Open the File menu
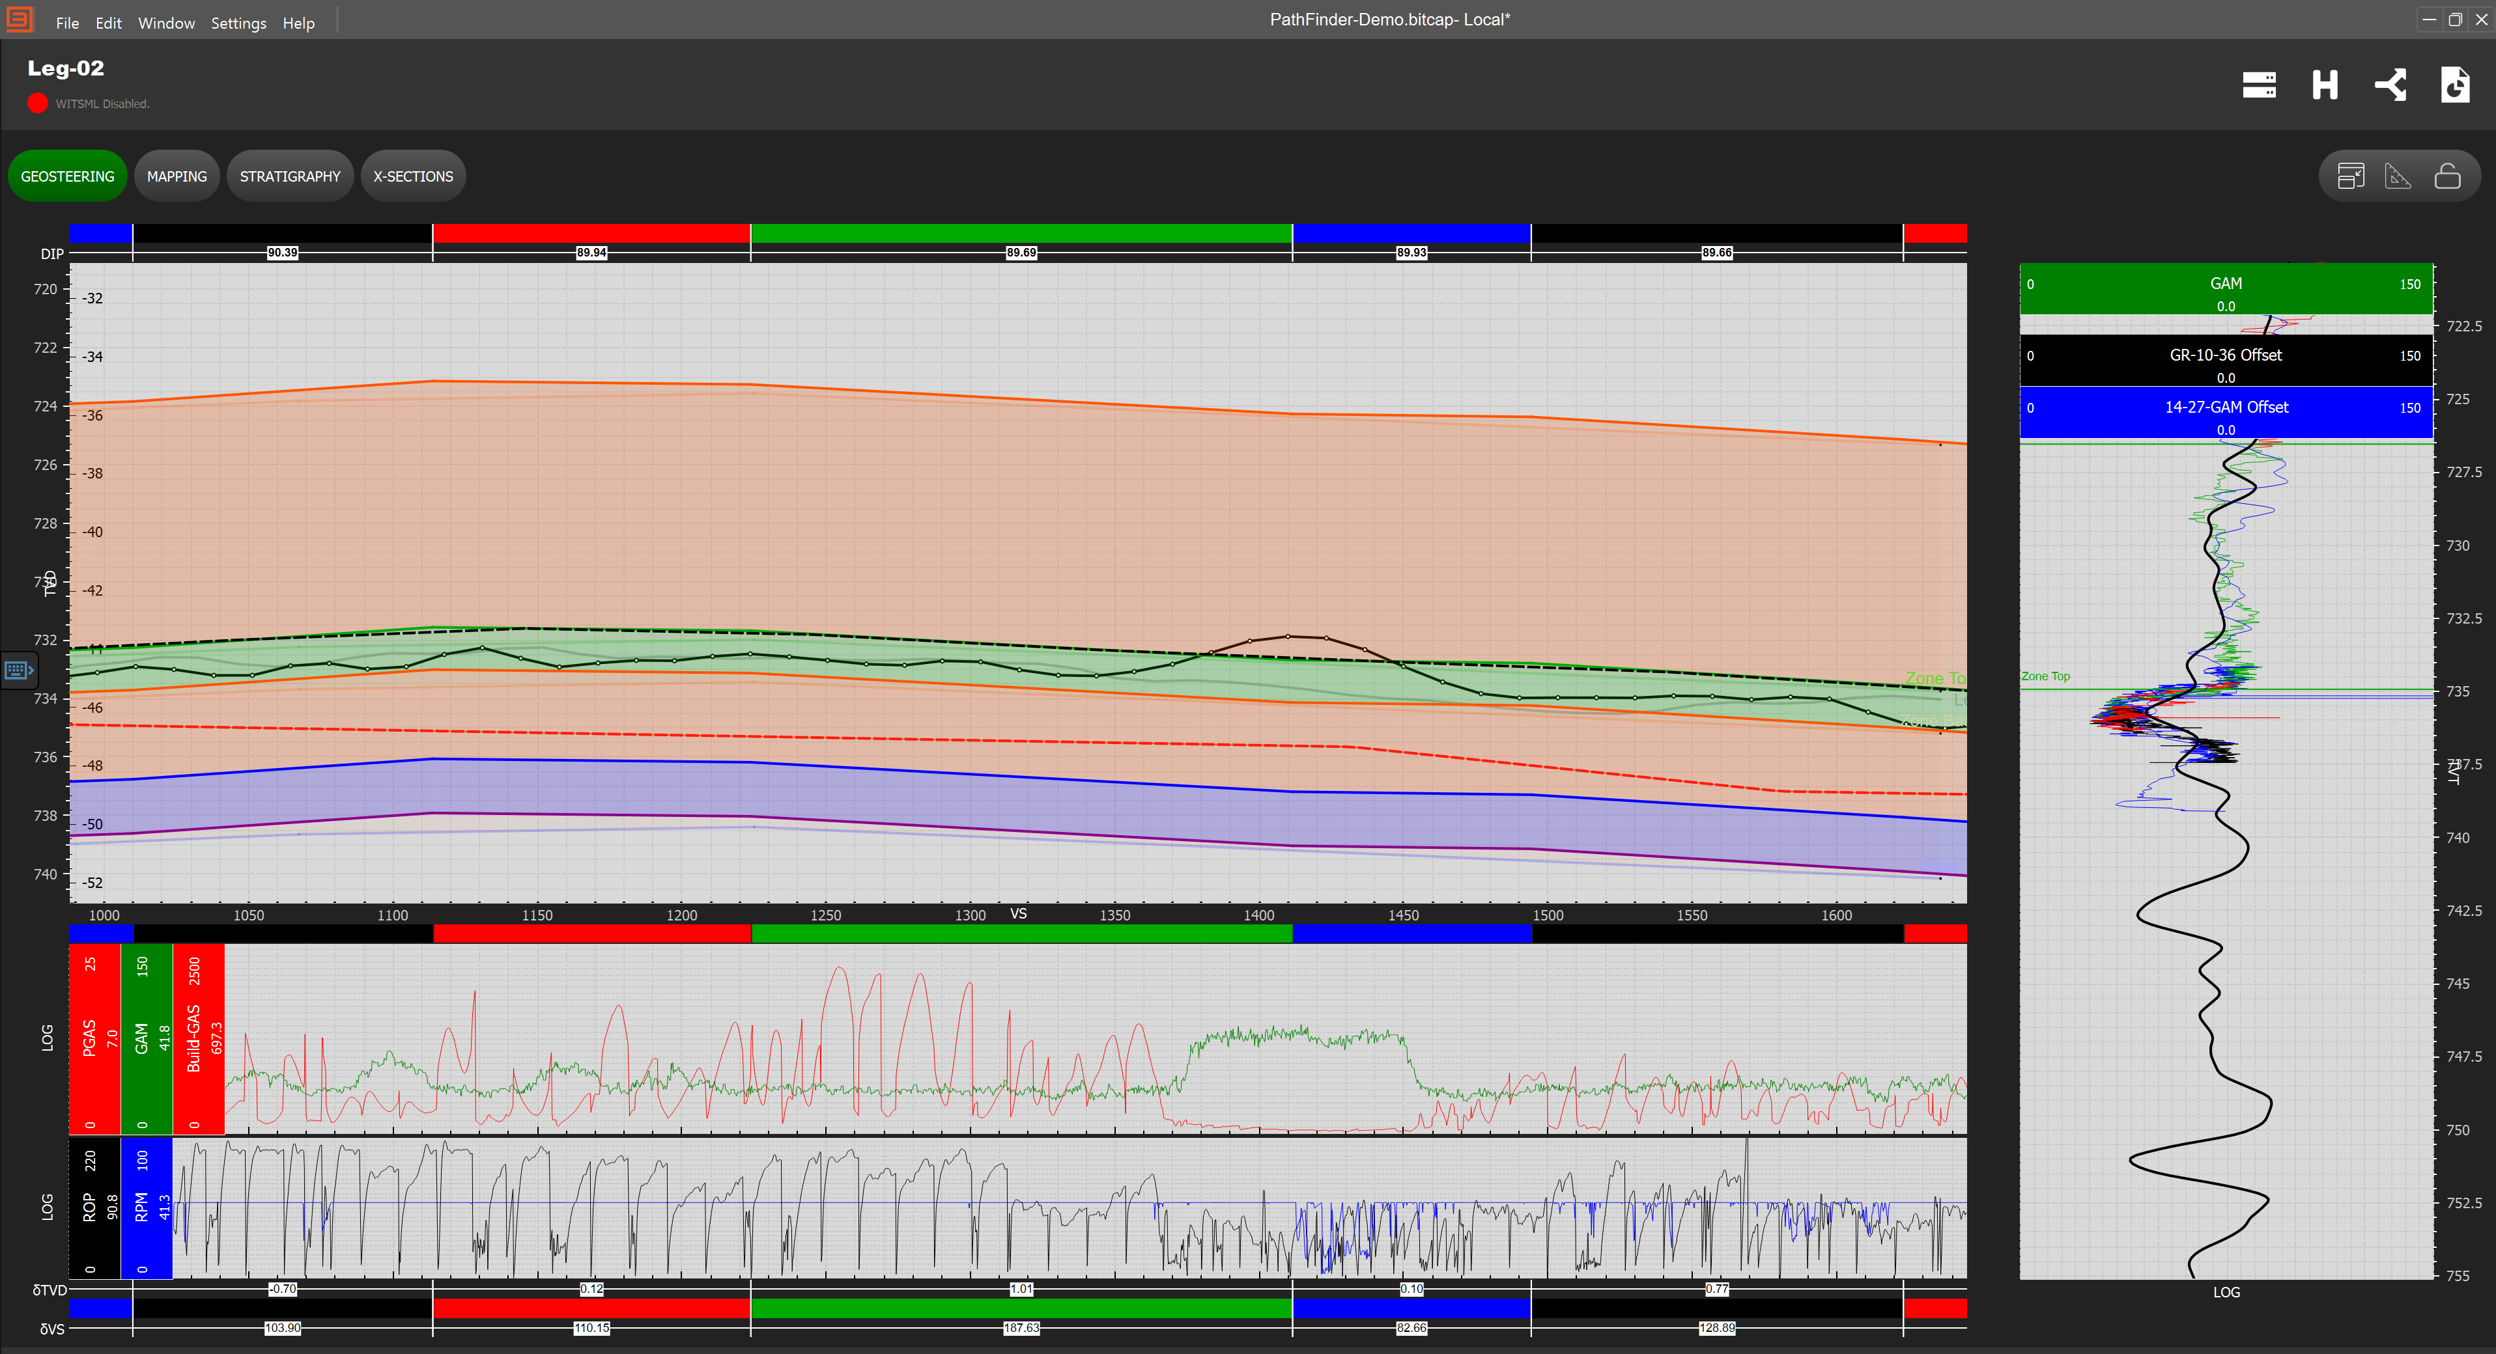The image size is (2496, 1354). tap(67, 23)
